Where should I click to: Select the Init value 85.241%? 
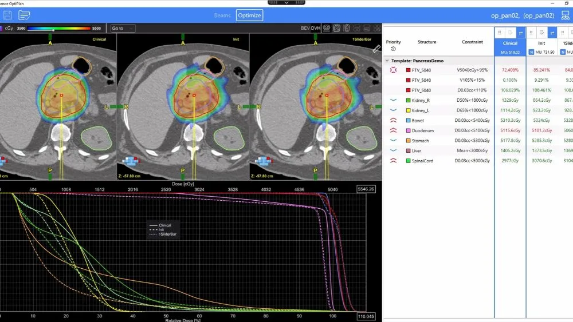tap(541, 70)
